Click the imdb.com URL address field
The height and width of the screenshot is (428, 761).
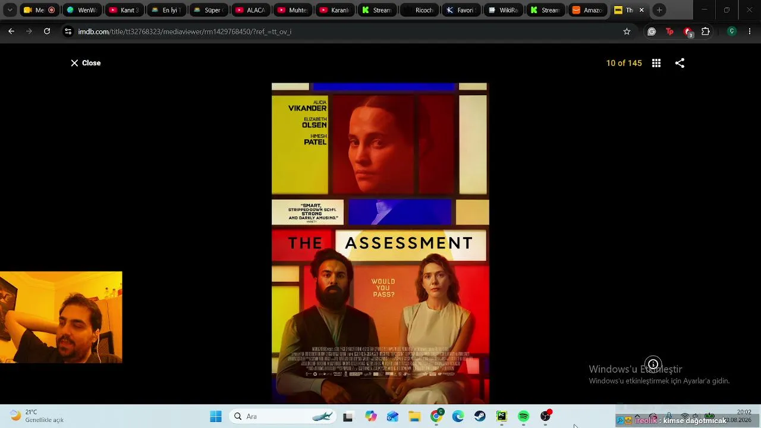coord(346,32)
